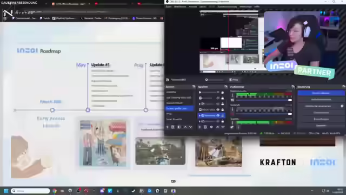The image size is (346, 195).
Task: Select Just Chatting scene in Scenes list
Action: (179, 97)
